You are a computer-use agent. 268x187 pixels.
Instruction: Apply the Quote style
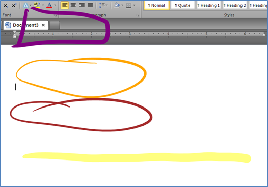182,5
